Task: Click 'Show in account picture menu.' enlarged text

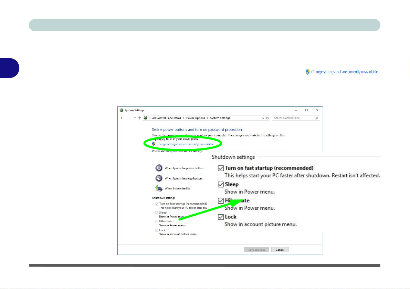Action: coord(261,224)
